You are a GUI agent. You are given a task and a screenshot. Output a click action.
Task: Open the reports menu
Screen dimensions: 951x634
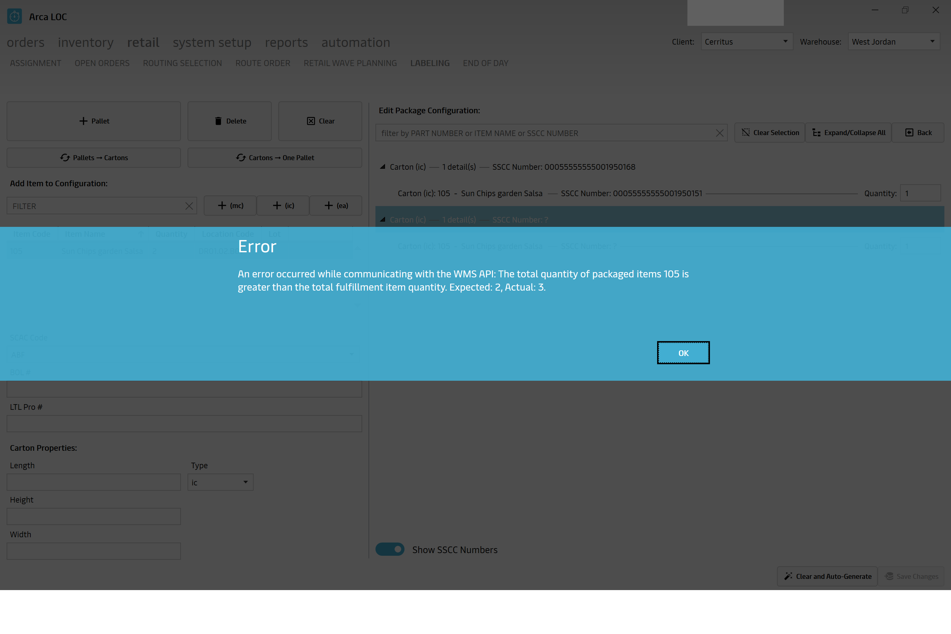286,43
